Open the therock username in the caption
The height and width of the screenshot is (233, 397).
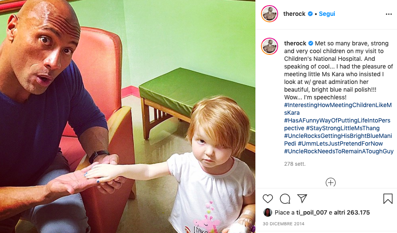295,43
